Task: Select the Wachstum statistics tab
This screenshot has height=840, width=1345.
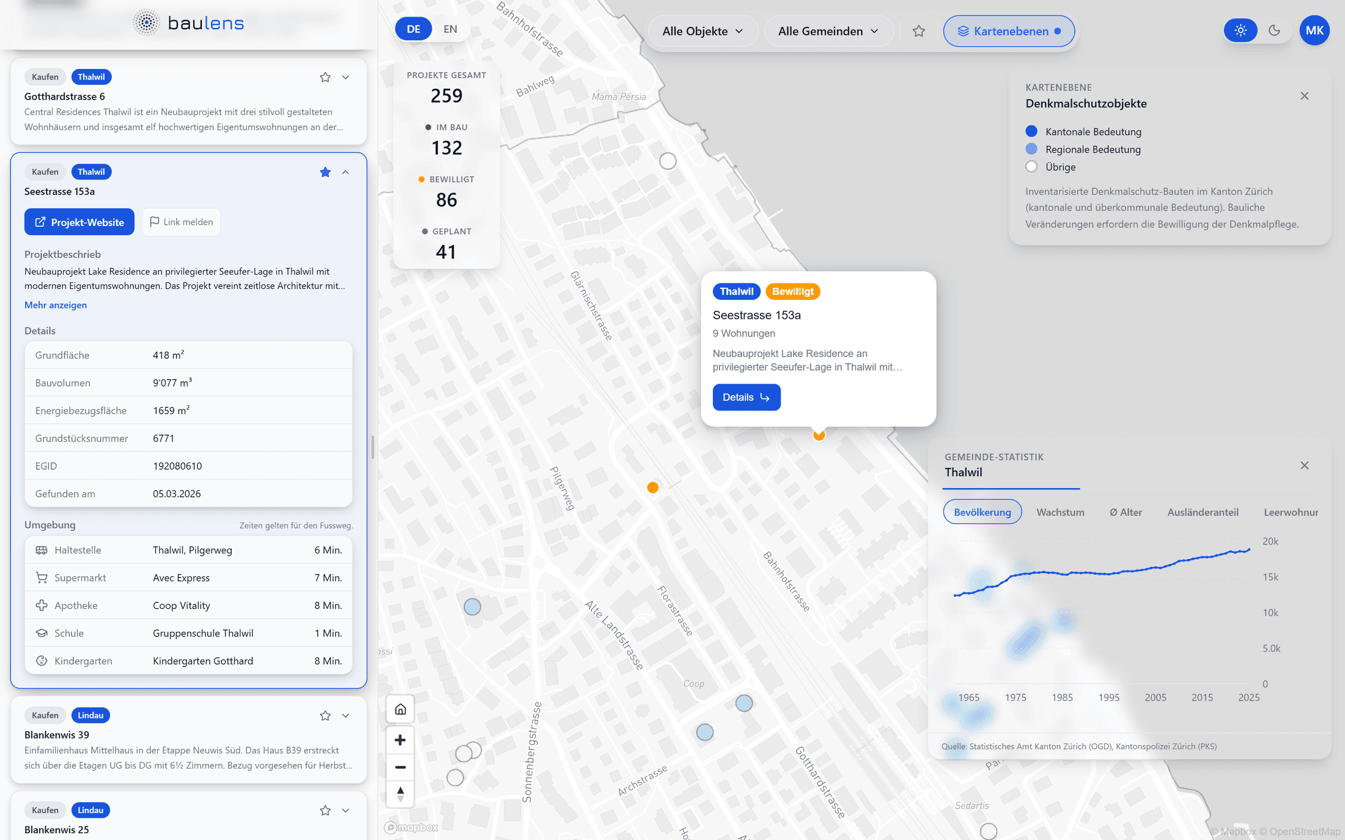Action: click(1060, 512)
